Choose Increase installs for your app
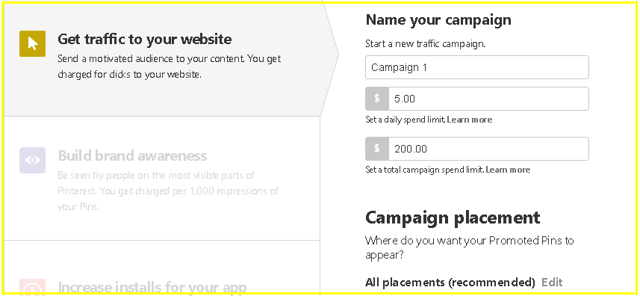Image resolution: width=640 pixels, height=296 pixels. [x=152, y=288]
